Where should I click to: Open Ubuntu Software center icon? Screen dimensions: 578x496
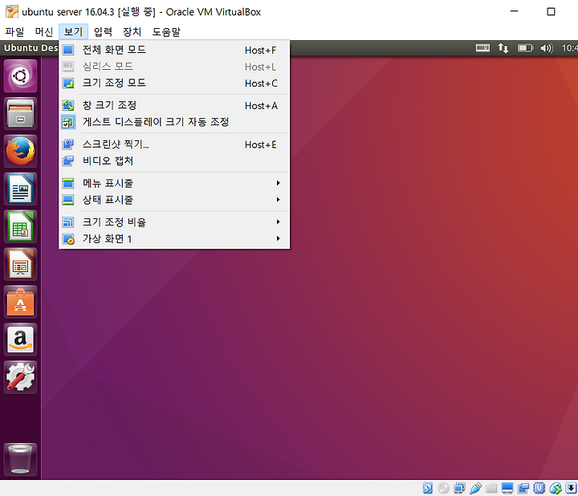[20, 302]
